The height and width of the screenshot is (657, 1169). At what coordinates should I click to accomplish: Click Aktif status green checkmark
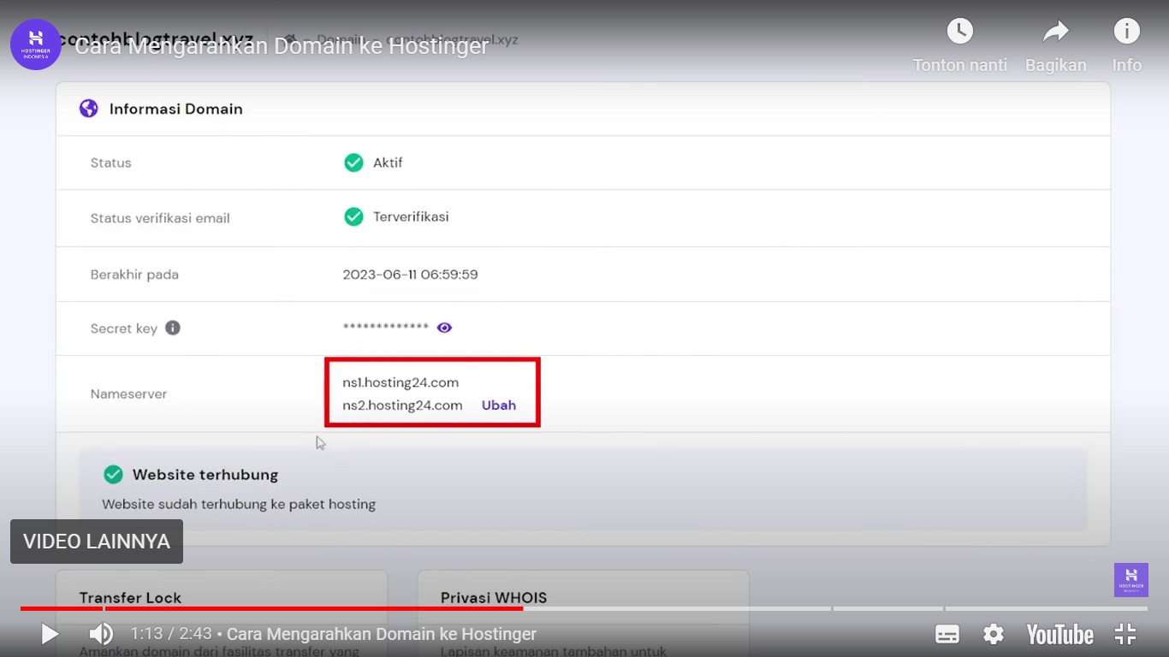[353, 163]
